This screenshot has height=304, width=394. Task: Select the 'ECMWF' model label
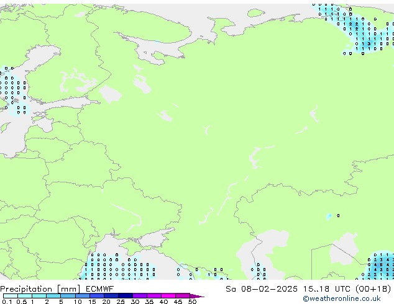100,289
